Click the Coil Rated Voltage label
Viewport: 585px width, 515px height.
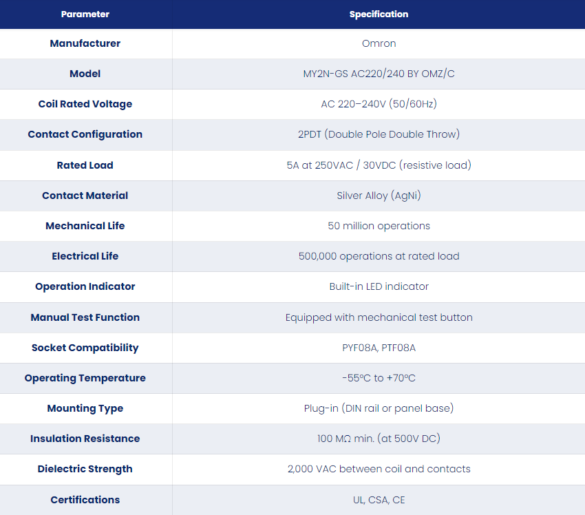click(85, 104)
